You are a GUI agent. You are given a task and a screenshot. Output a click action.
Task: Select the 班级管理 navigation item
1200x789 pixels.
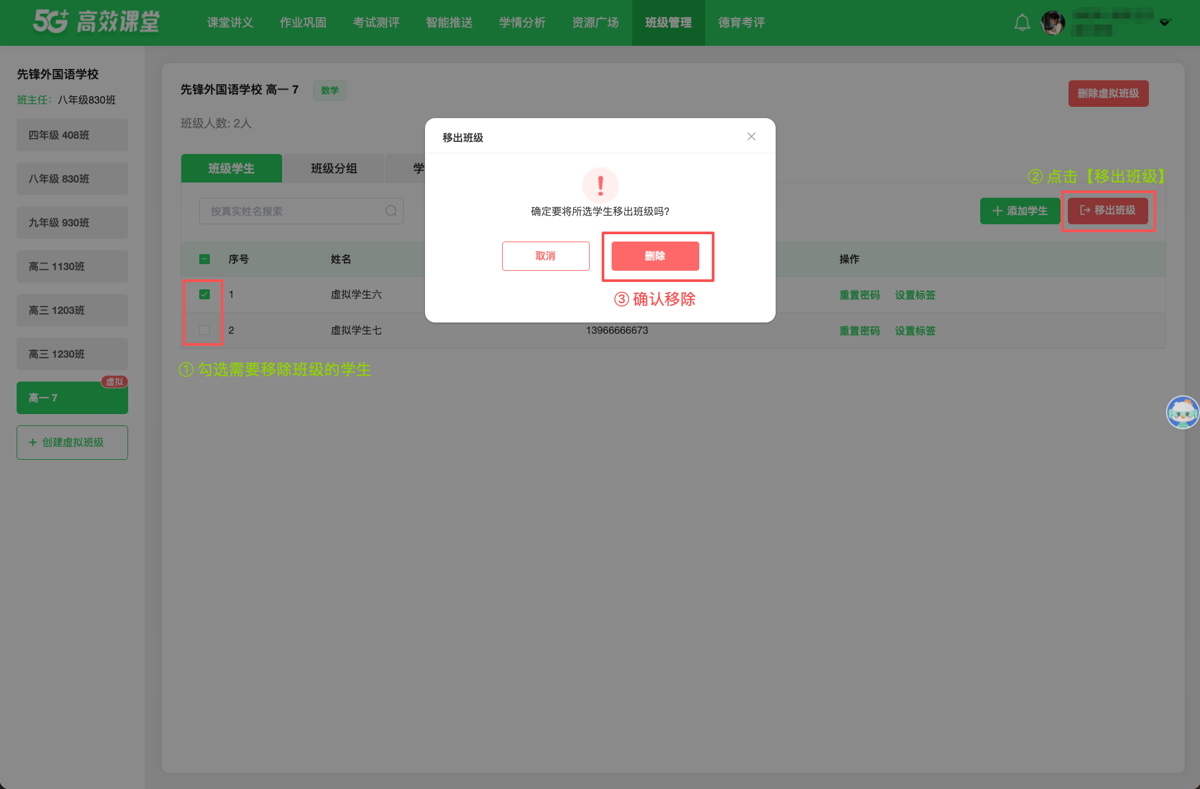668,23
